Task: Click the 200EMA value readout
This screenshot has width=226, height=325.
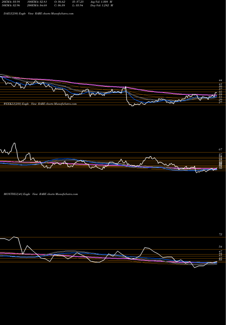Action: pos(37,5)
